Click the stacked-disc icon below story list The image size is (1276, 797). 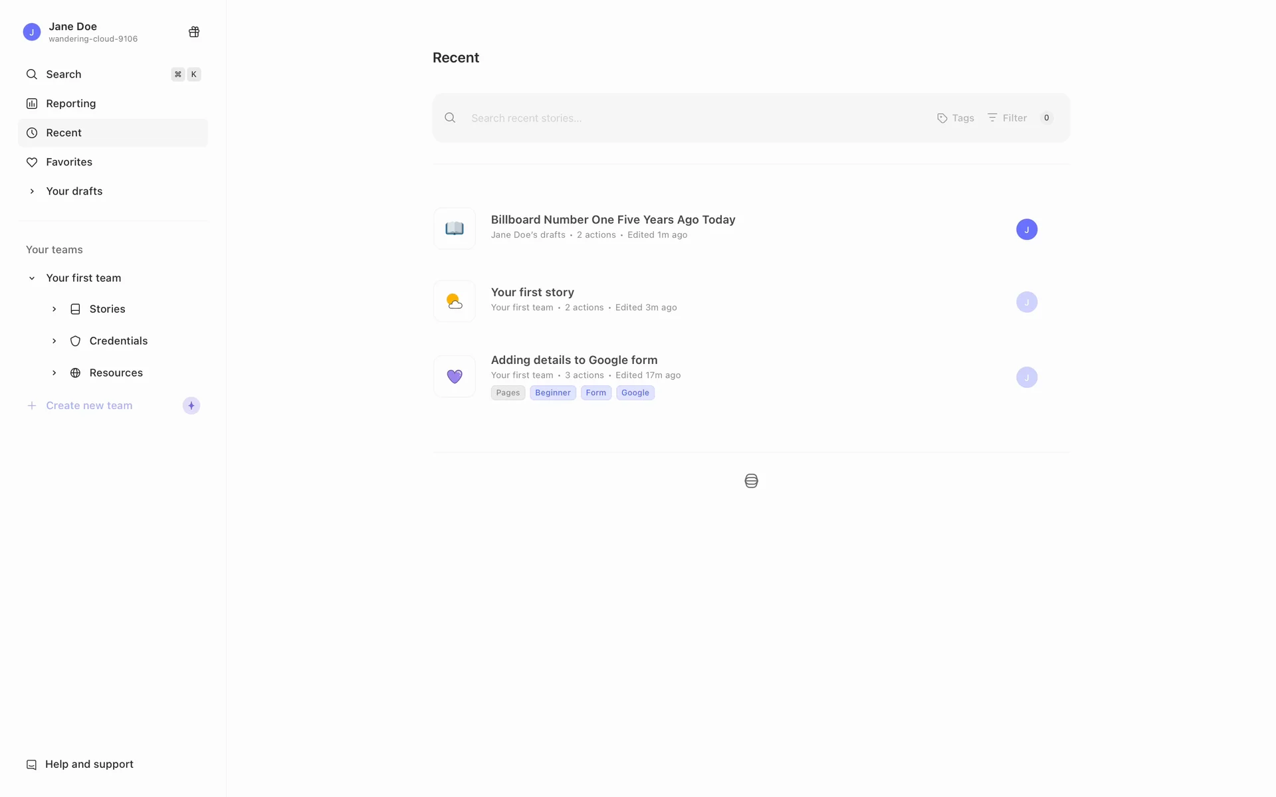[x=751, y=481]
